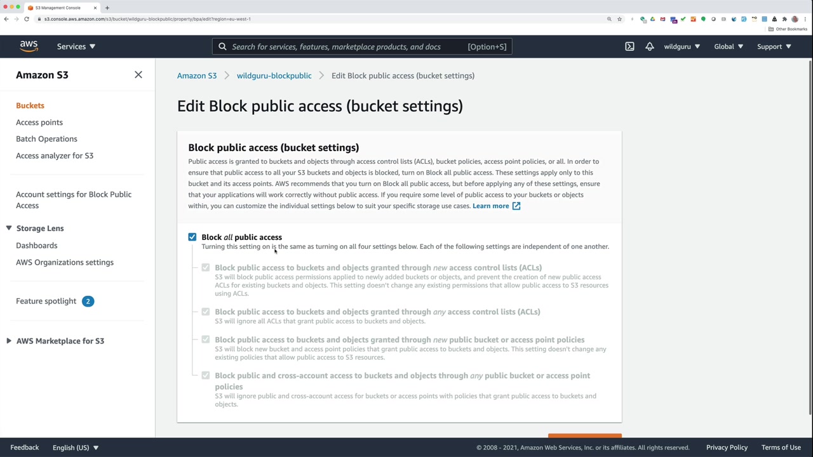
Task: Open the English (US) language selector
Action: pos(76,447)
